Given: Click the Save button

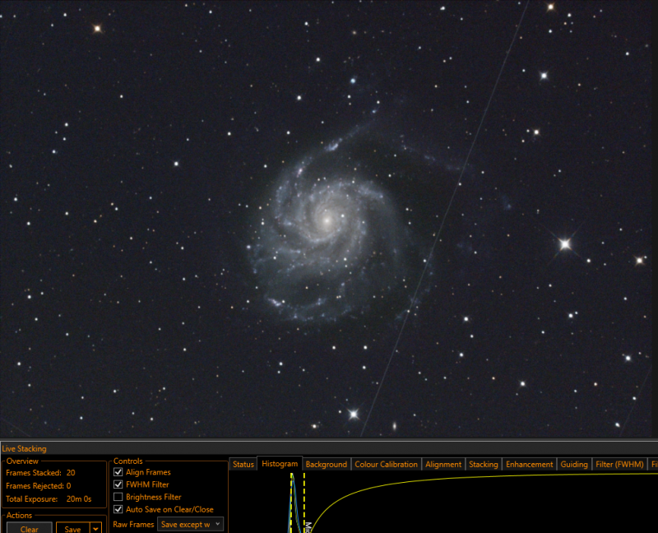Looking at the screenshot, I should 72,528.
